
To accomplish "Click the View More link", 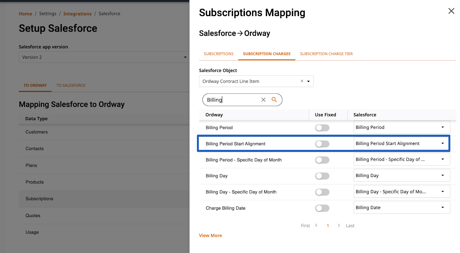I will [x=210, y=235].
